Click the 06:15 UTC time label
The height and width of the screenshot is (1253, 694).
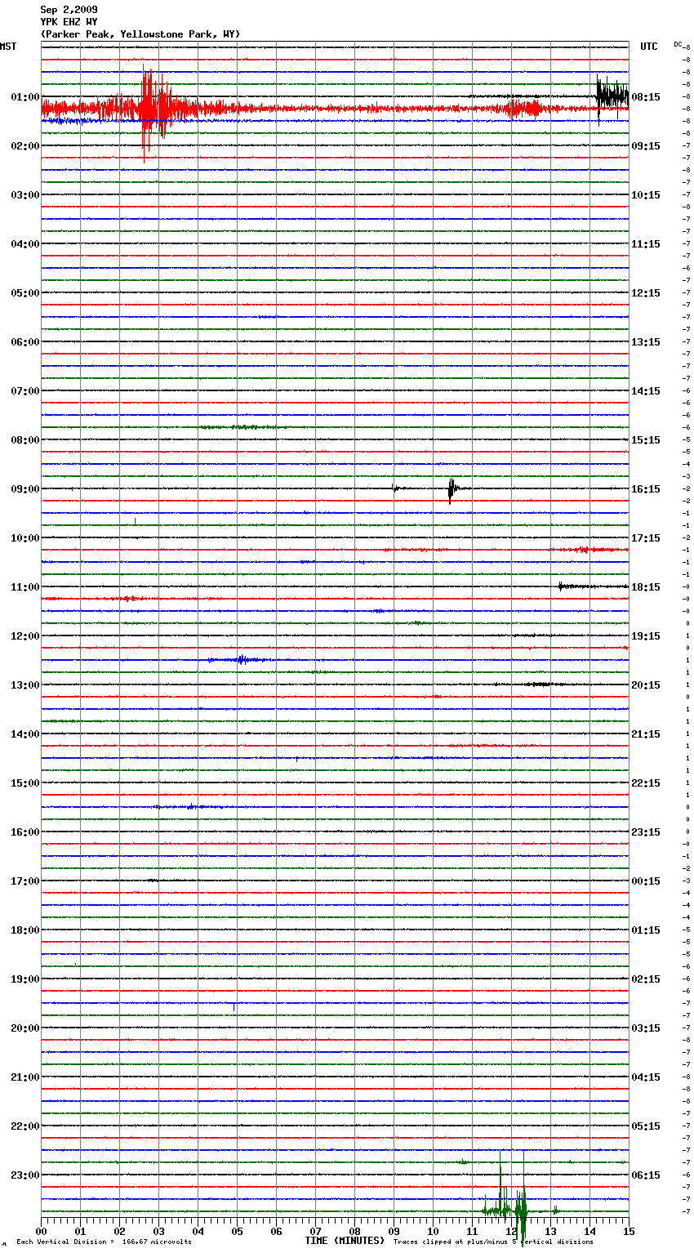(x=646, y=1175)
